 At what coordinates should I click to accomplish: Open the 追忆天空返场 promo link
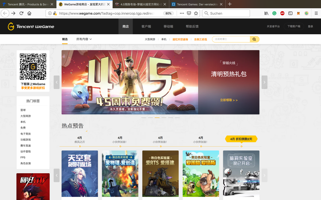coord(180,39)
